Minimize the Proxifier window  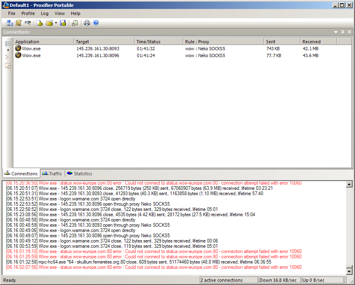pyautogui.click(x=335, y=5)
